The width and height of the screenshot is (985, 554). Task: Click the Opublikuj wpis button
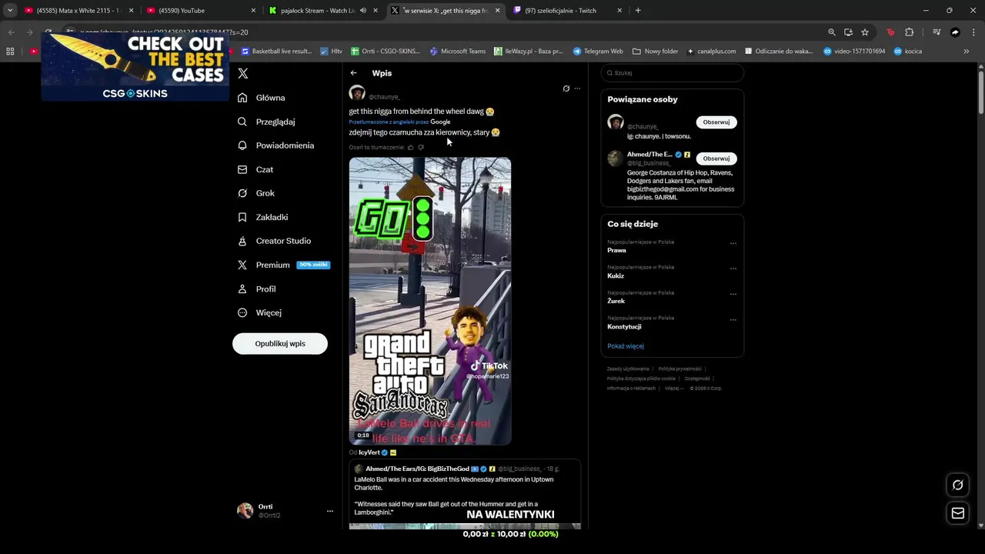point(280,343)
